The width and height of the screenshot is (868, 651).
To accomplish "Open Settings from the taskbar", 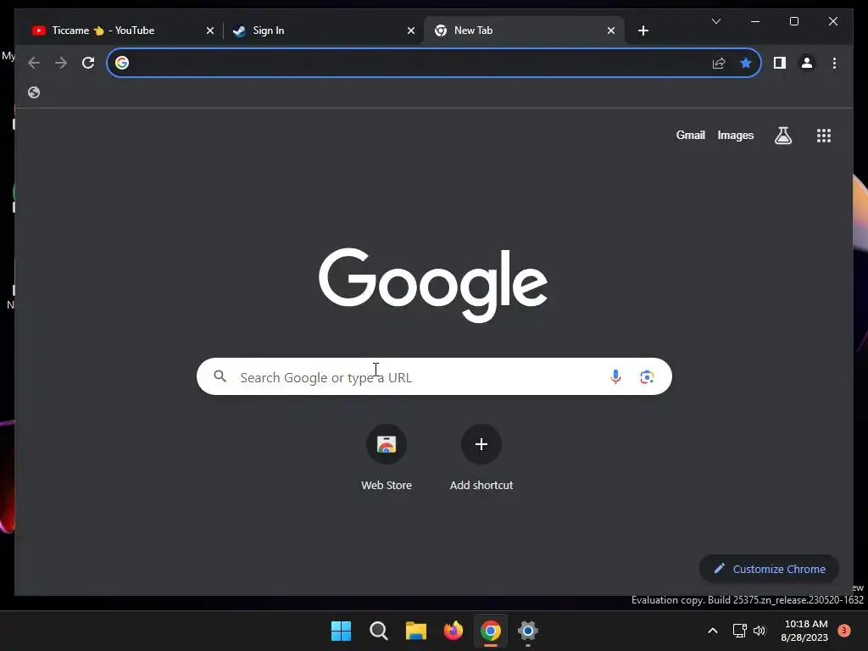I will [527, 631].
